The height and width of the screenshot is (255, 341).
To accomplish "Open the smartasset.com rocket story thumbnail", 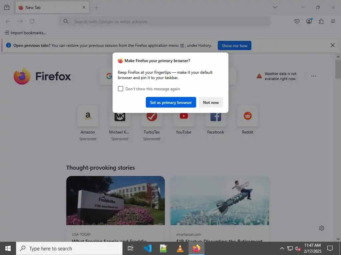I will [x=220, y=201].
